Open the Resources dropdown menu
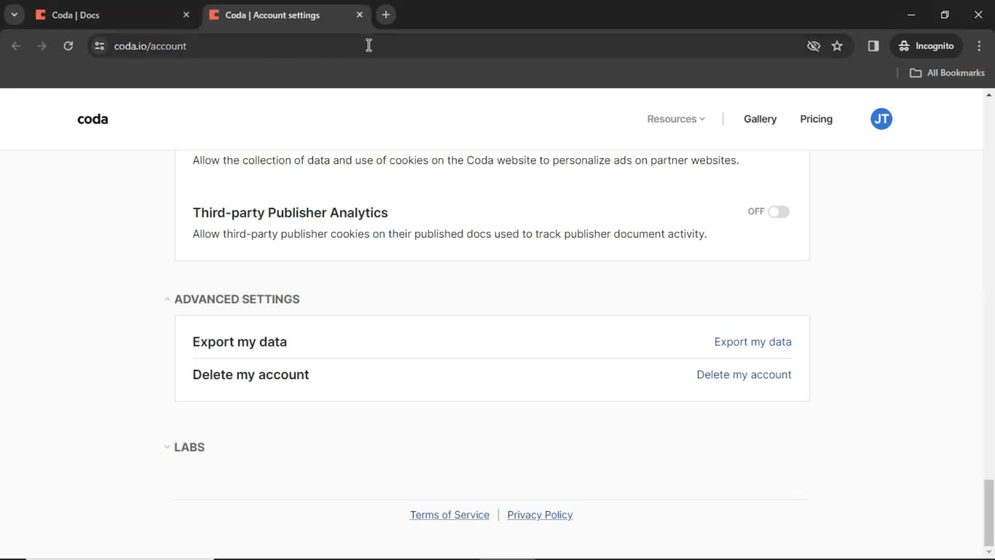 tap(675, 118)
